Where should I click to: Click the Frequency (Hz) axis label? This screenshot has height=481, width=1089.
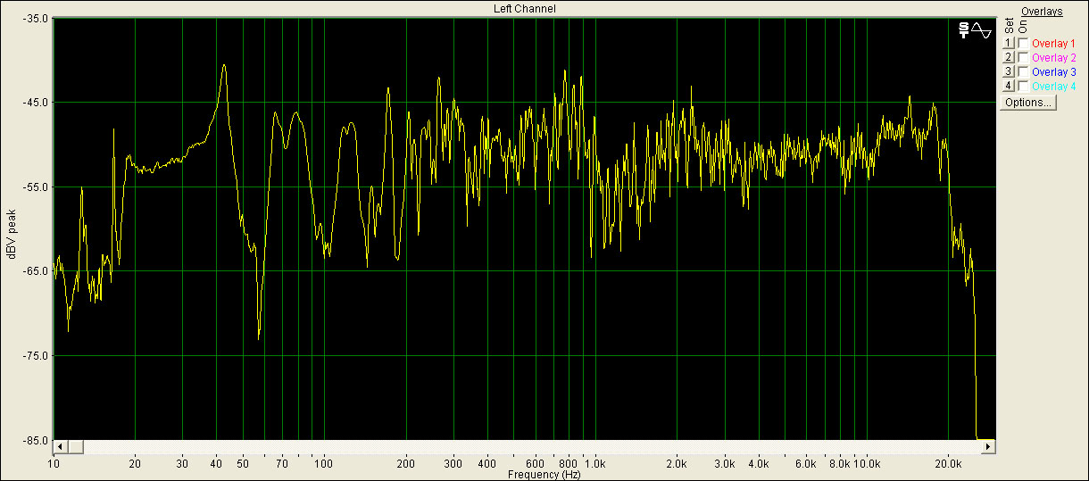[544, 475]
